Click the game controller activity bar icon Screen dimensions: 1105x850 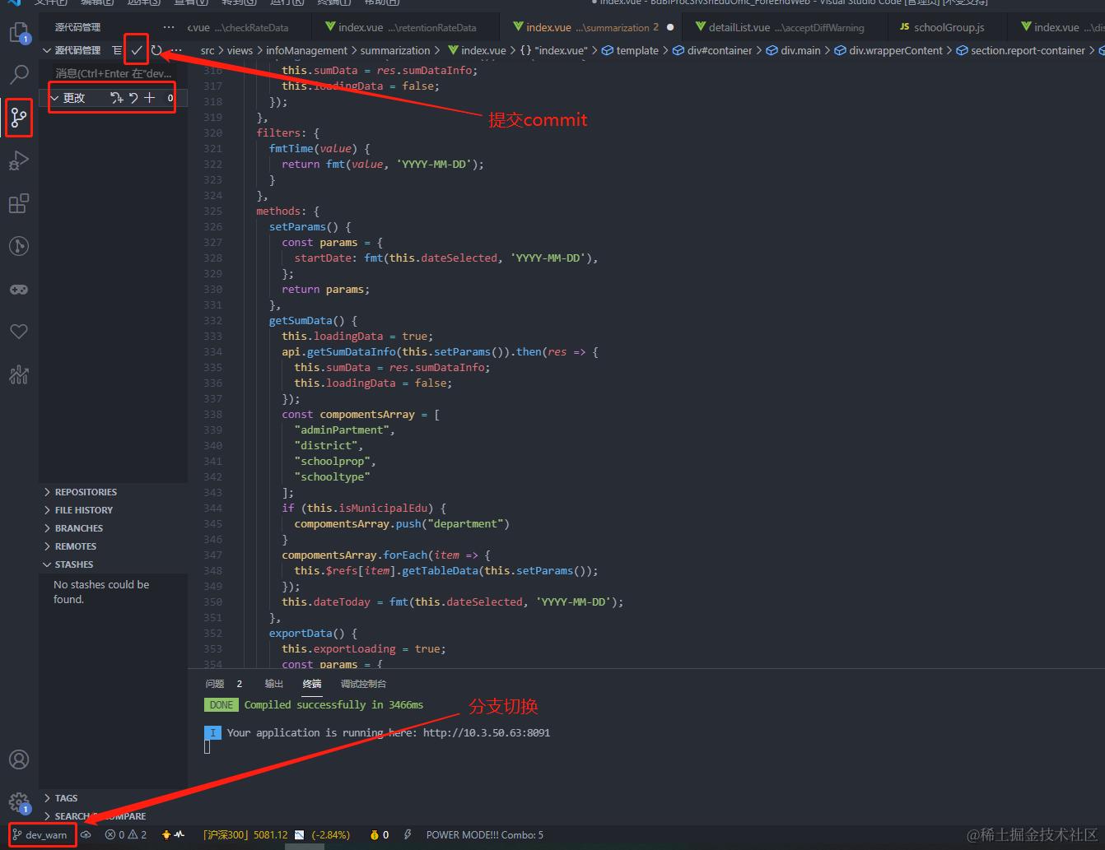18,289
